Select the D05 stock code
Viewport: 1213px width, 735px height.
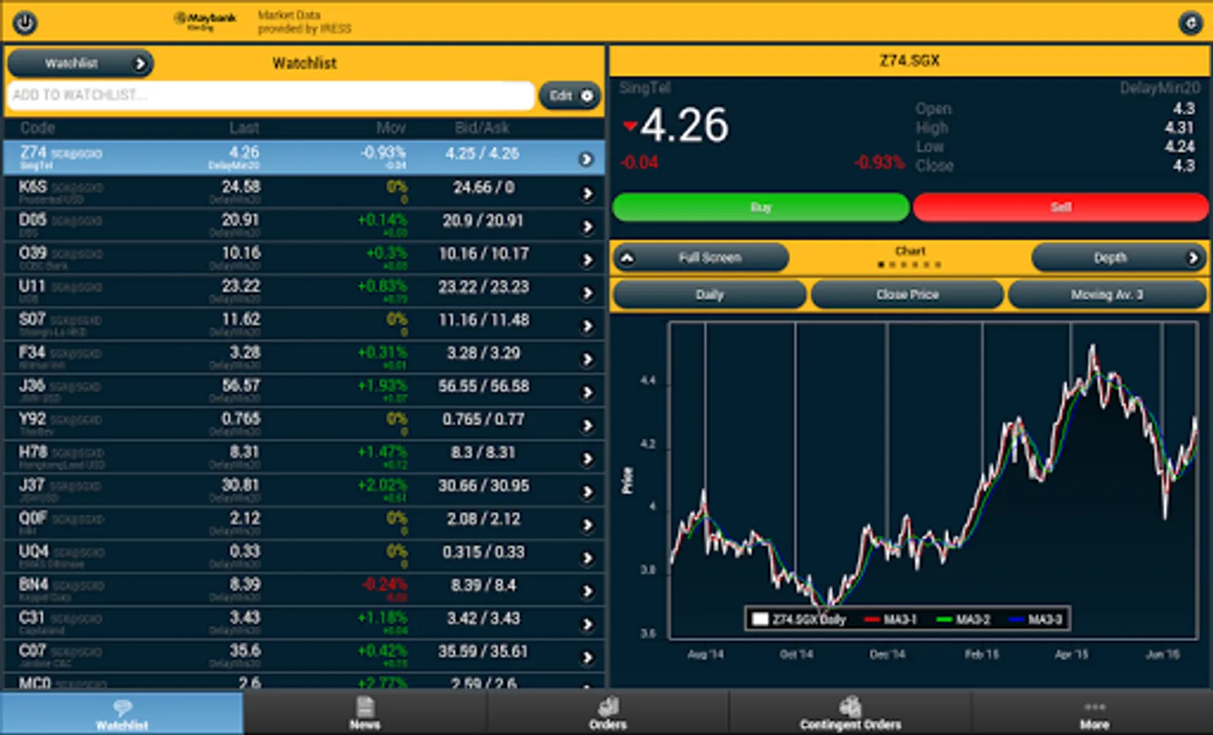(x=33, y=220)
